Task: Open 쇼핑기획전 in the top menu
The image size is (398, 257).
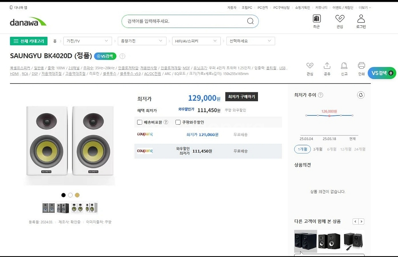Action: coord(302,8)
